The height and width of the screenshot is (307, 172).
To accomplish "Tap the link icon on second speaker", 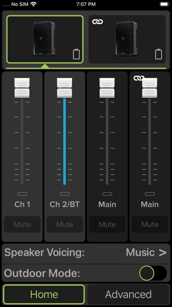I will [x=97, y=22].
